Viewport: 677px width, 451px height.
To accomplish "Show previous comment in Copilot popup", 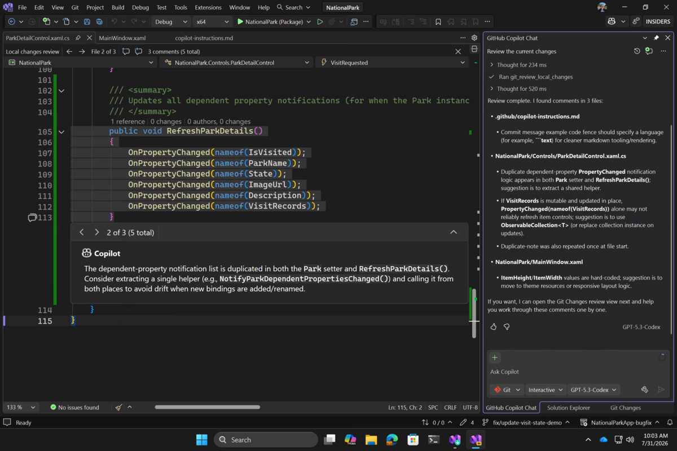I will pyautogui.click(x=82, y=232).
